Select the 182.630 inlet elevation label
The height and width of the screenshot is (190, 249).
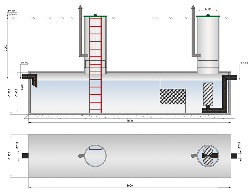pos(25,63)
